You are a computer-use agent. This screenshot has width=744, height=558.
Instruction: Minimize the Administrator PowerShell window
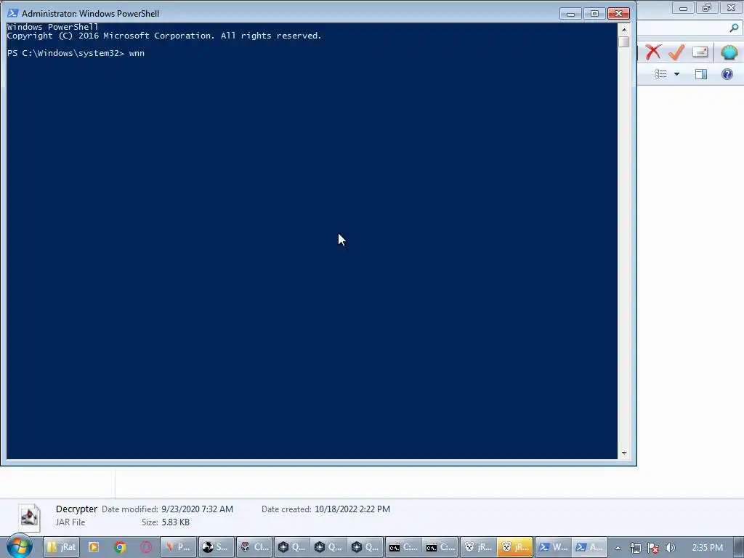570,14
